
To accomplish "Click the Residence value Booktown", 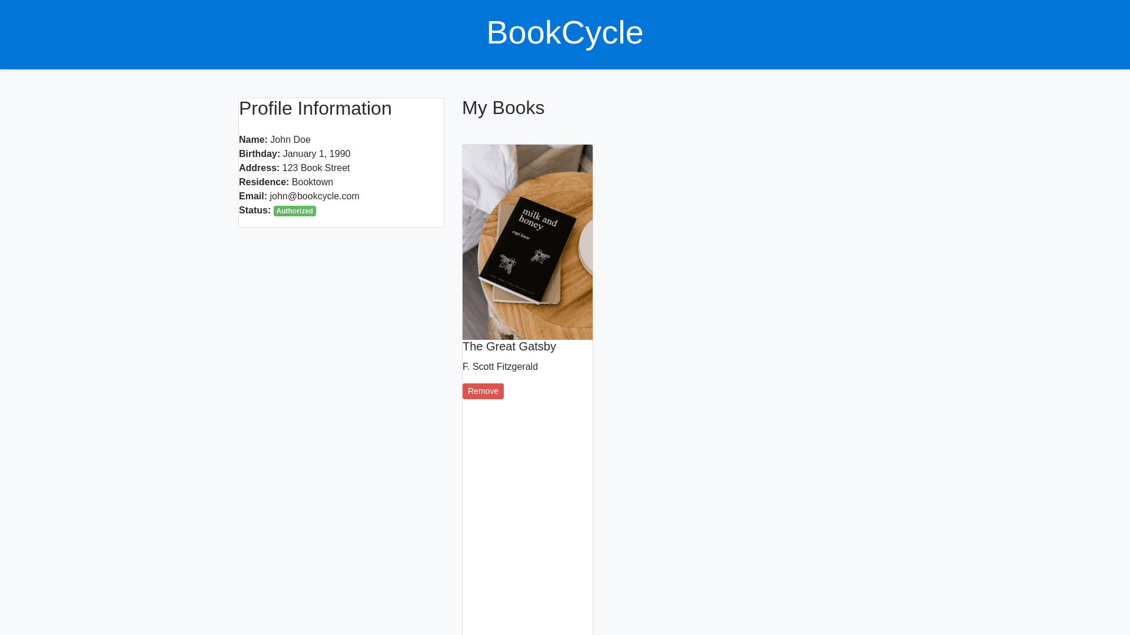I will (312, 182).
